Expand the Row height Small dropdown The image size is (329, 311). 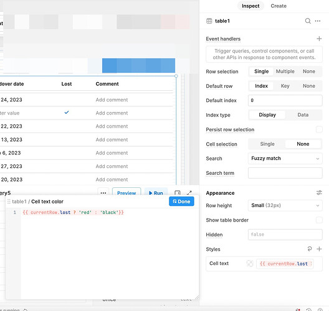click(285, 205)
